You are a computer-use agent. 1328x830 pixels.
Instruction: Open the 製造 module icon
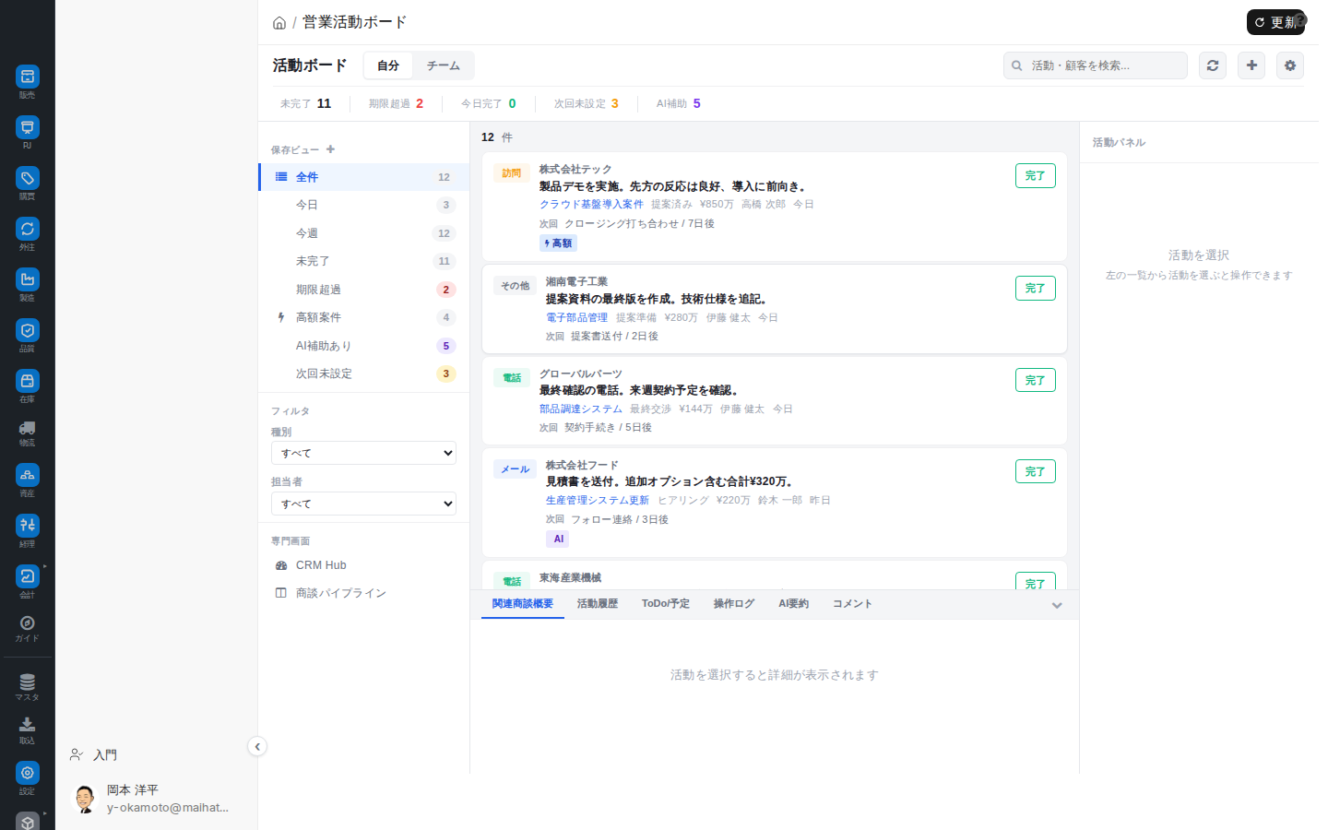[x=28, y=279]
